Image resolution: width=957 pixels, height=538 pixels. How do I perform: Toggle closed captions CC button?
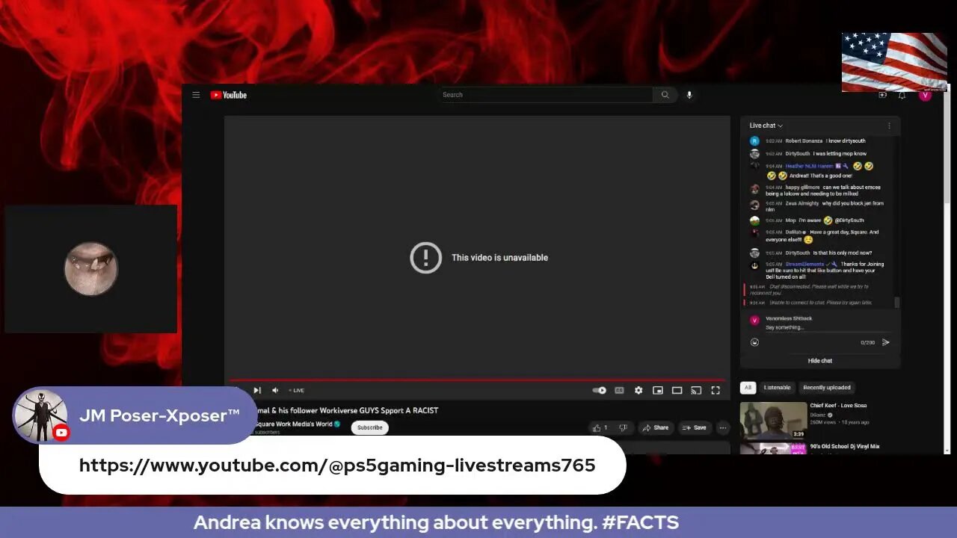[619, 390]
